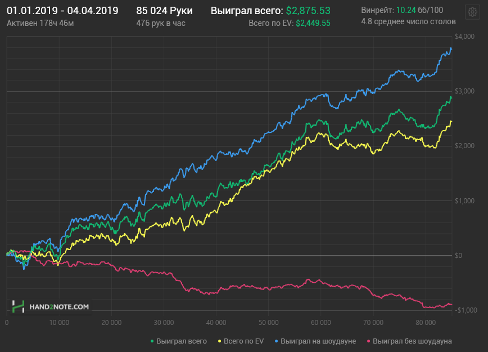Click the 80 000 x-axis label

tap(426, 322)
